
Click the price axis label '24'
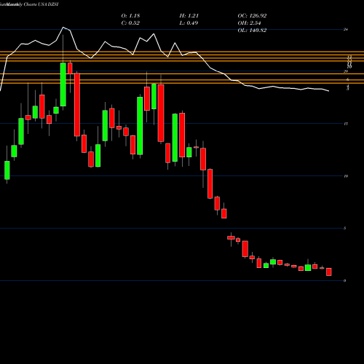346,30
